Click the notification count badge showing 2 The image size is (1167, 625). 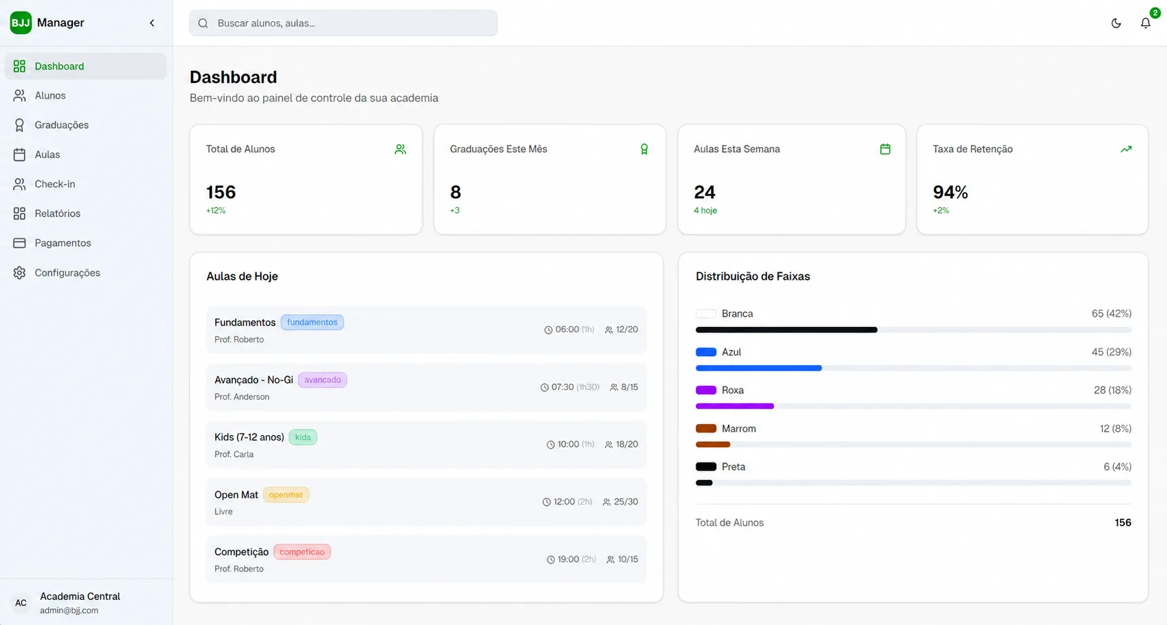(1155, 13)
